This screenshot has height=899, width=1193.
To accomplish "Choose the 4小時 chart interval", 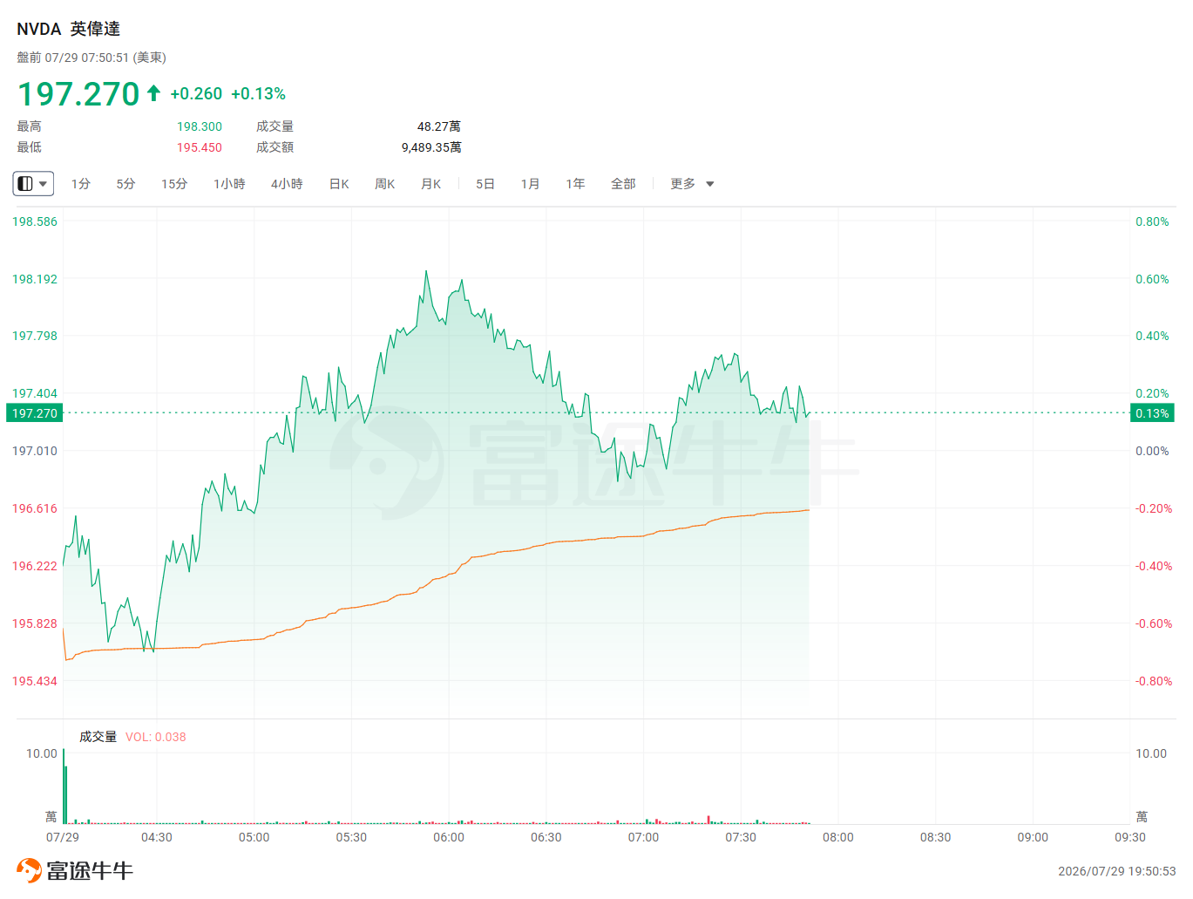I will coord(287,184).
